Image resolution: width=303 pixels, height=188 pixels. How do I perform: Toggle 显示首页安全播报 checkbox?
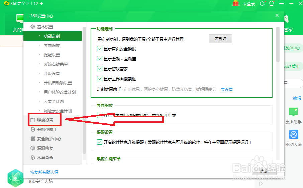pyautogui.click(x=100, y=49)
